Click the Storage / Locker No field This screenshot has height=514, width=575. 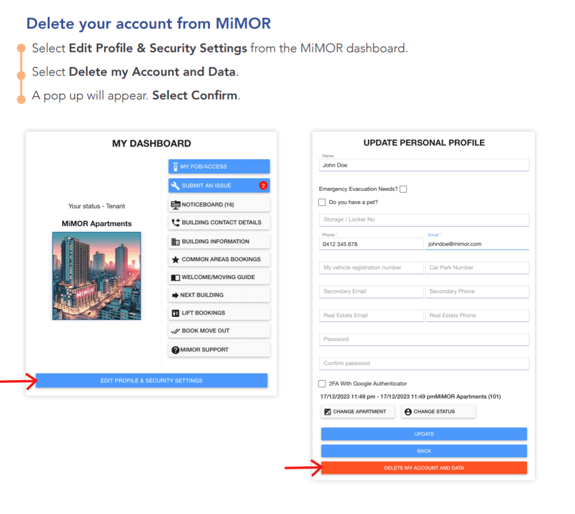[x=424, y=220]
